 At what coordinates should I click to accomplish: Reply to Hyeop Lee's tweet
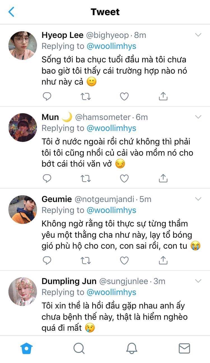point(47,96)
